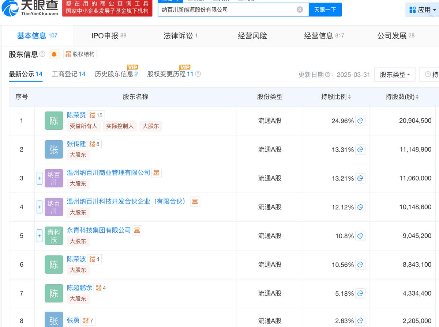Image resolution: width=439 pixels, height=327 pixels.
Task: Sort by 持股比例 column
Action: tap(336, 97)
